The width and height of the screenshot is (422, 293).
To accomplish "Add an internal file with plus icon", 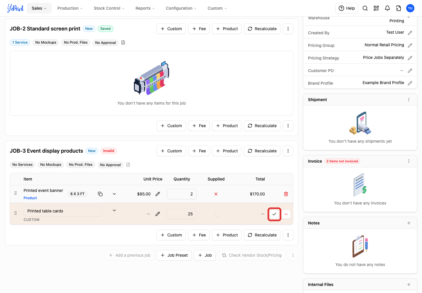I will tap(409, 285).
